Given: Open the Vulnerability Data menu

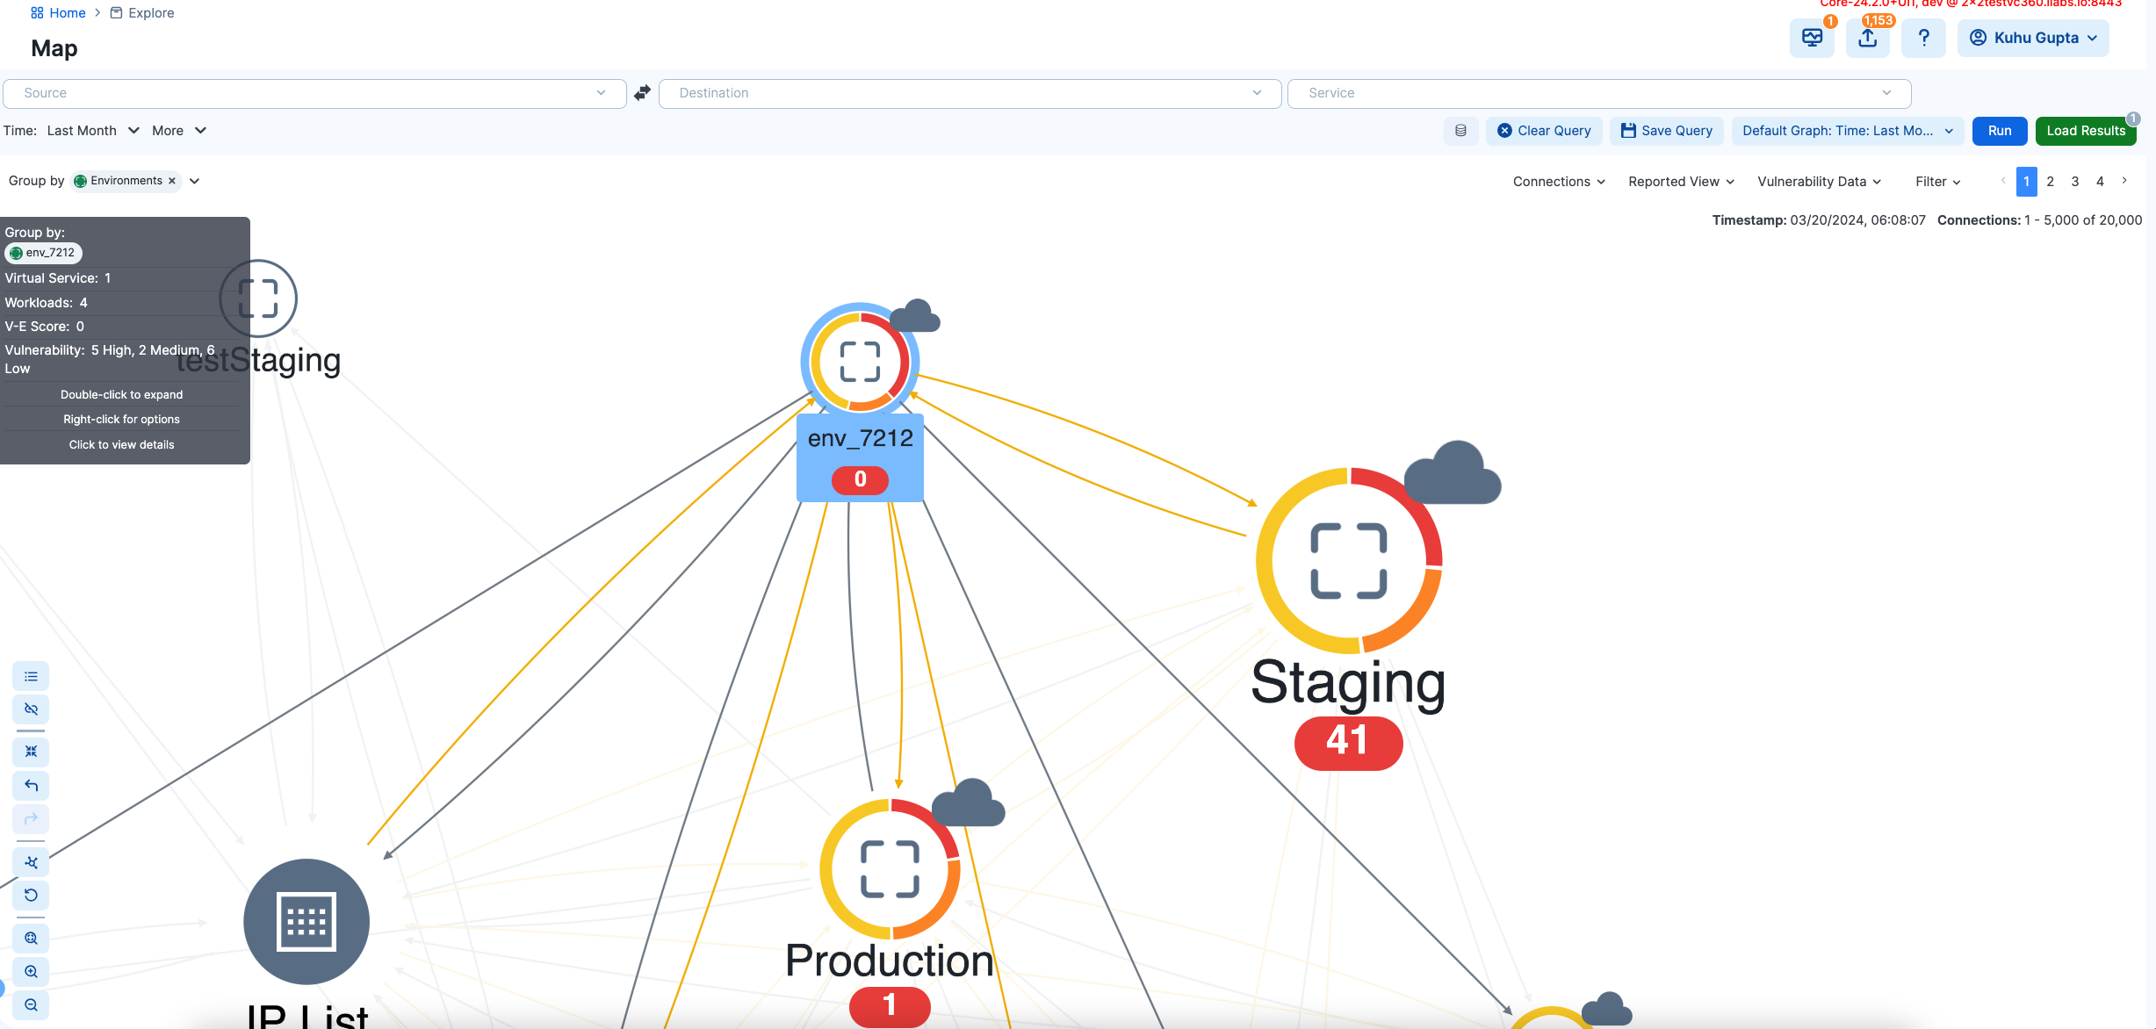Looking at the screenshot, I should [x=1819, y=182].
